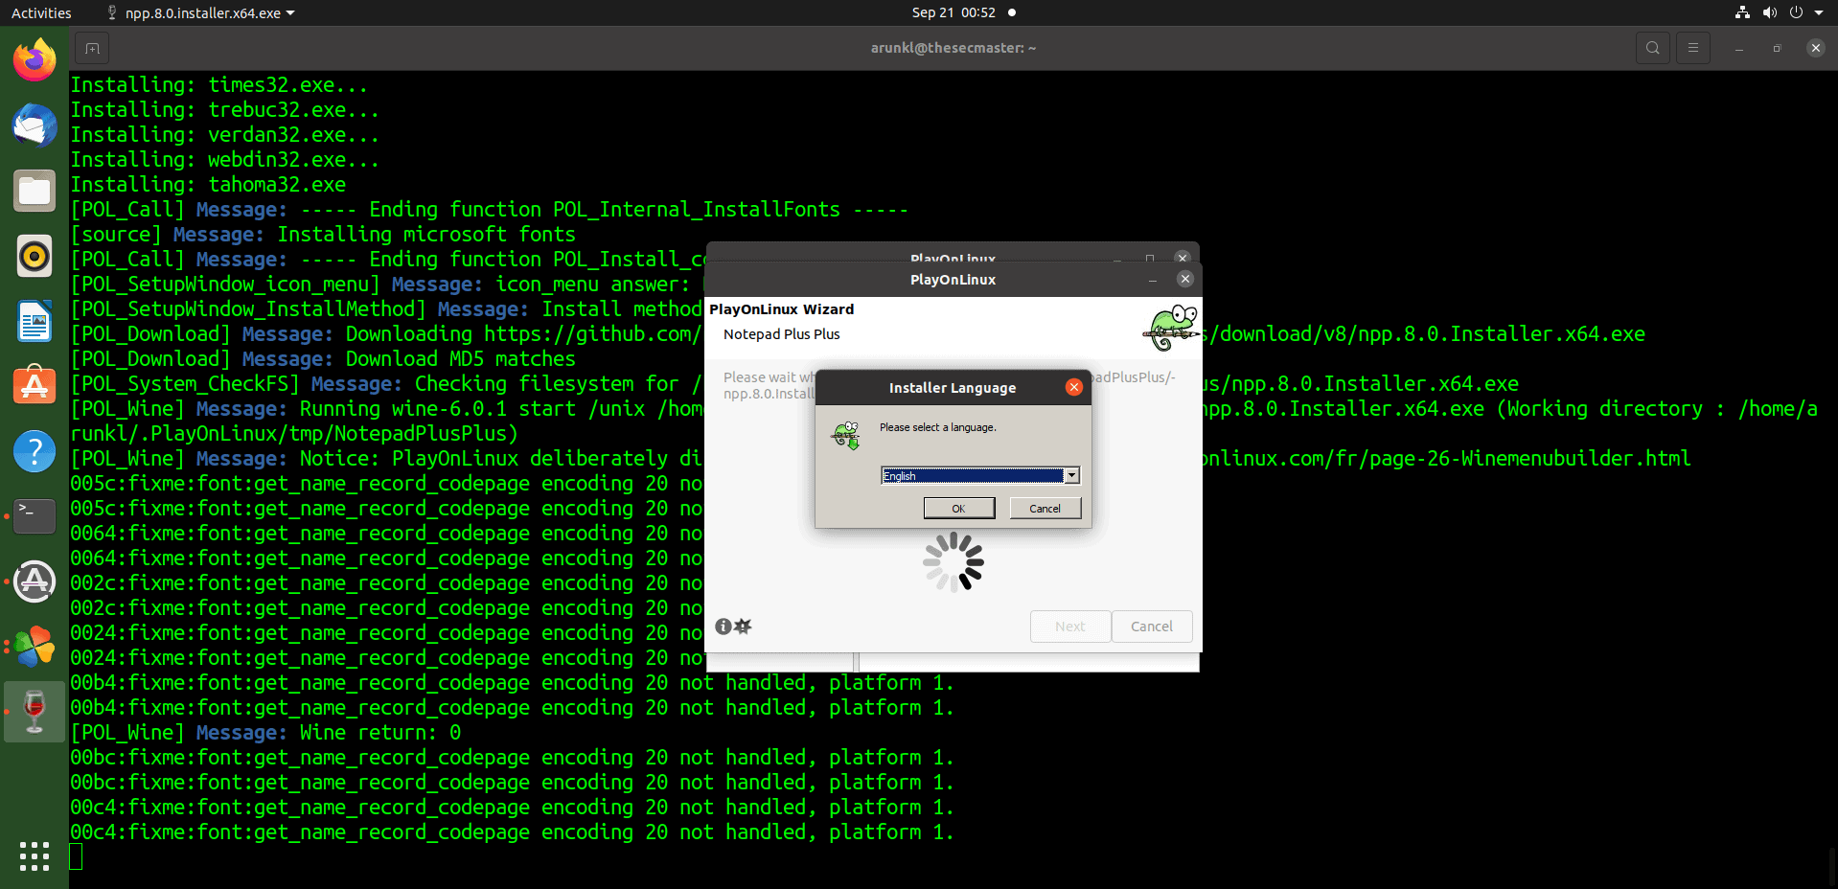Image resolution: width=1838 pixels, height=889 pixels.
Task: Open Ubuntu Software store icon
Action: (34, 386)
